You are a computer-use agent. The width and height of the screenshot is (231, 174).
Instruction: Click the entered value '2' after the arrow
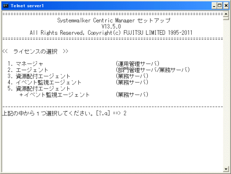point(125,113)
